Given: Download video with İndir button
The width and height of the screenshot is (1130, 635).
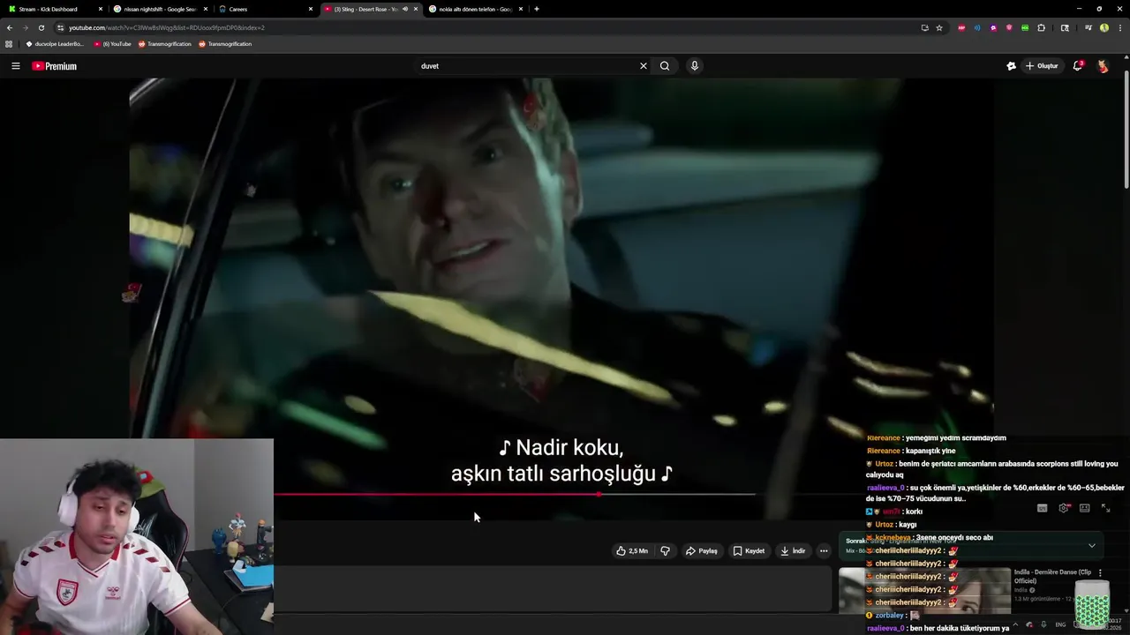Looking at the screenshot, I should tap(793, 551).
